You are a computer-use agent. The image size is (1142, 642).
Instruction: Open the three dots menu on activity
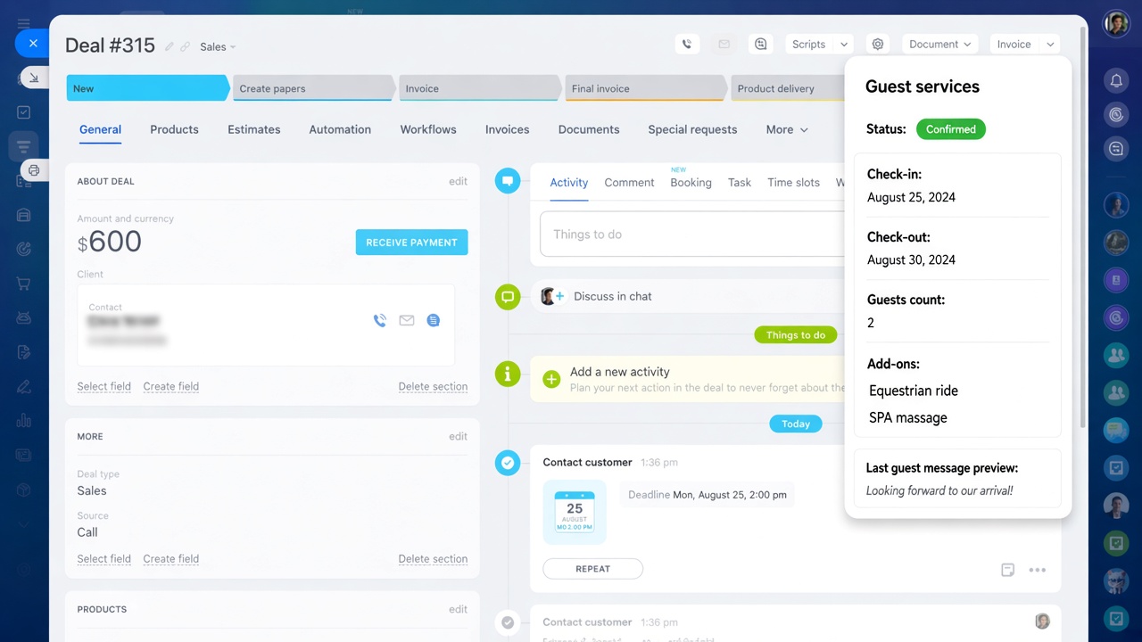pyautogui.click(x=1038, y=570)
